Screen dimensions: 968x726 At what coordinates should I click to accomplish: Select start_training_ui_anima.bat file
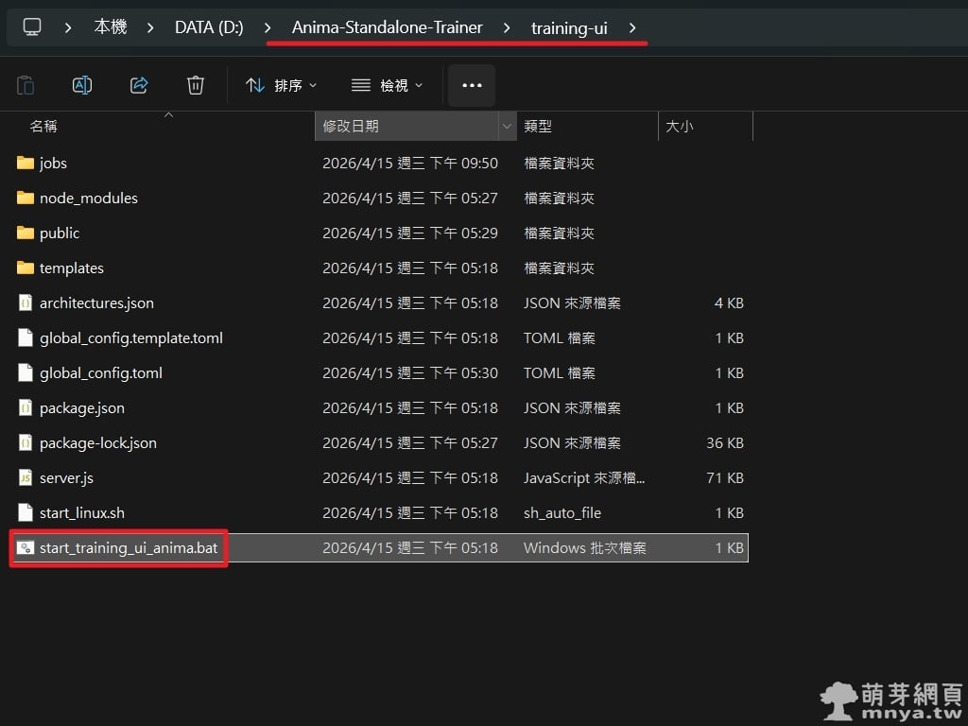[128, 548]
